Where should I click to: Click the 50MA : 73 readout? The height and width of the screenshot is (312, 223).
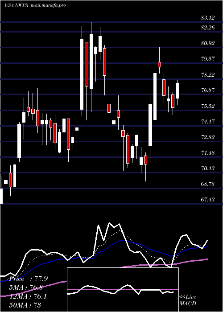pyautogui.click(x=25, y=305)
